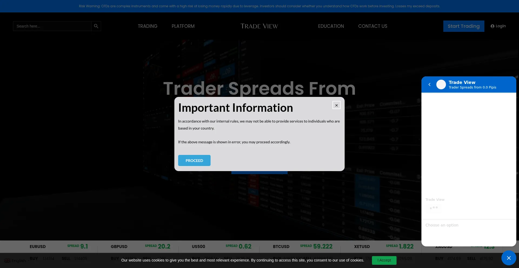
Task: Click the Start Trading button
Action: pyautogui.click(x=464, y=26)
